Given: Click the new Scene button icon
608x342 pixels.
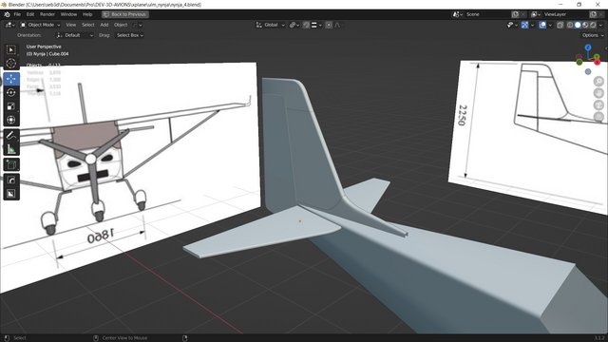Looking at the screenshot, I should click(x=515, y=14).
